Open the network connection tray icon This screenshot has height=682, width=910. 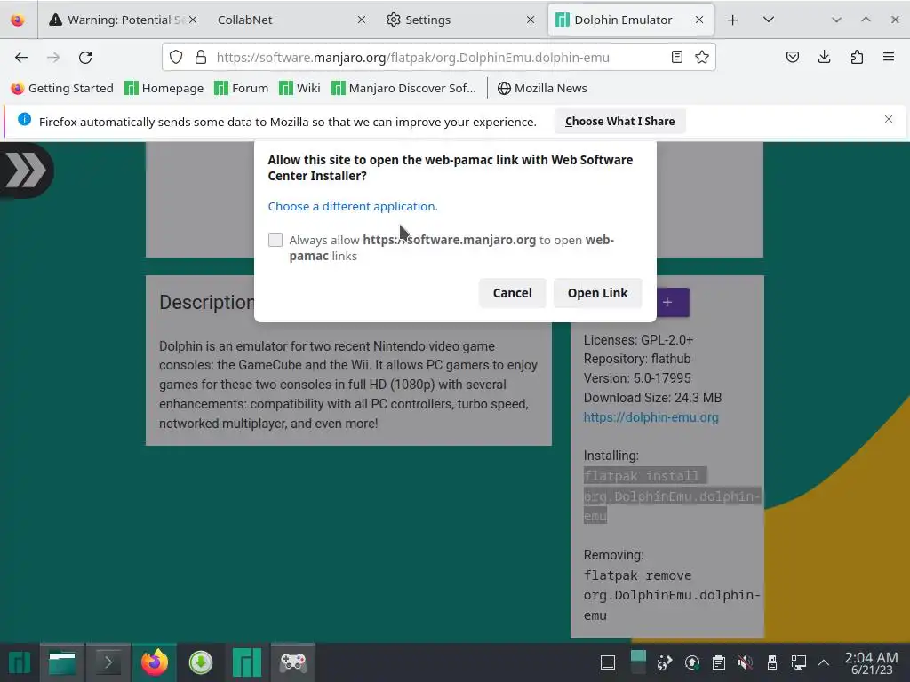799,662
